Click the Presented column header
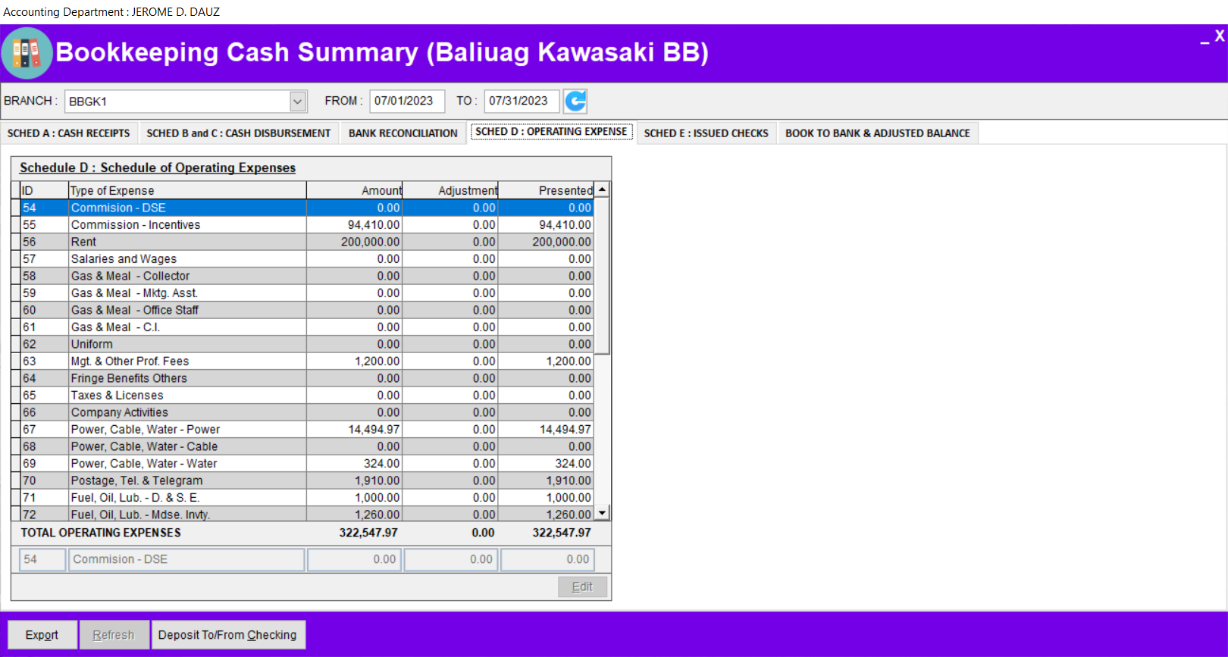This screenshot has height=657, width=1228. point(546,190)
